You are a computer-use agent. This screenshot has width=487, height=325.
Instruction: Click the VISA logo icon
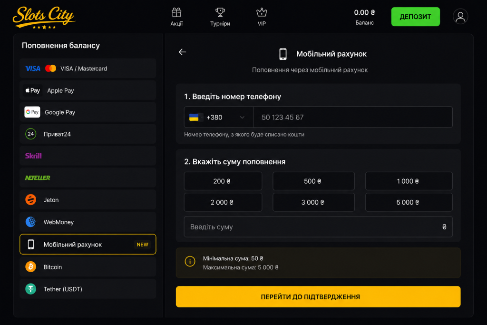33,69
